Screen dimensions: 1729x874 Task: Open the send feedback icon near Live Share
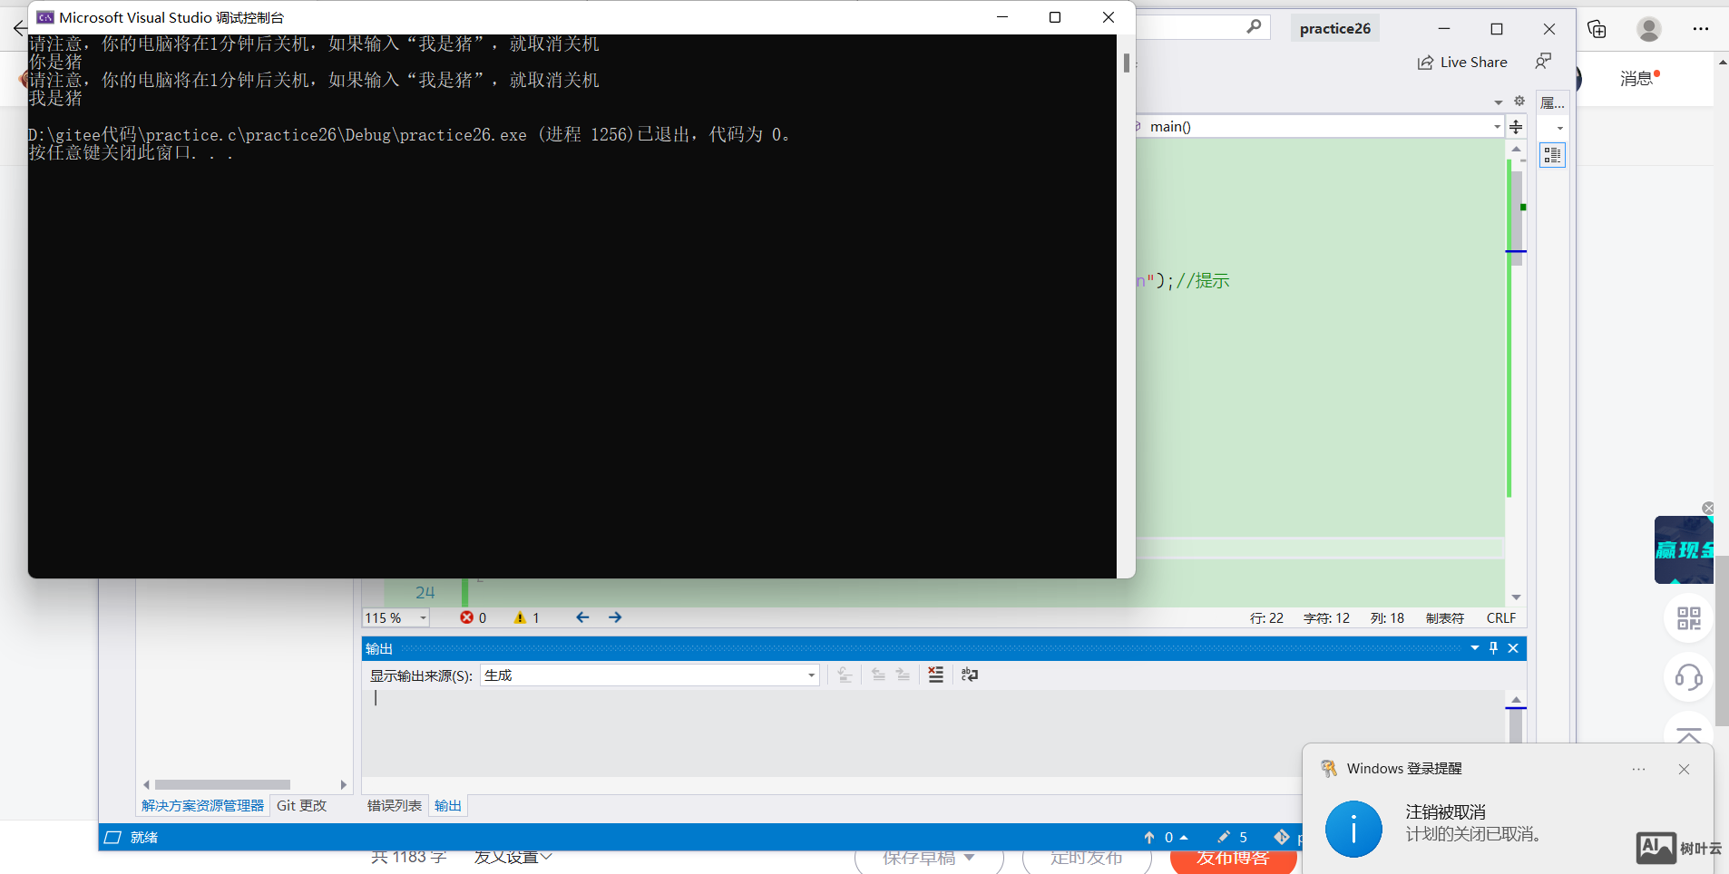(x=1543, y=62)
